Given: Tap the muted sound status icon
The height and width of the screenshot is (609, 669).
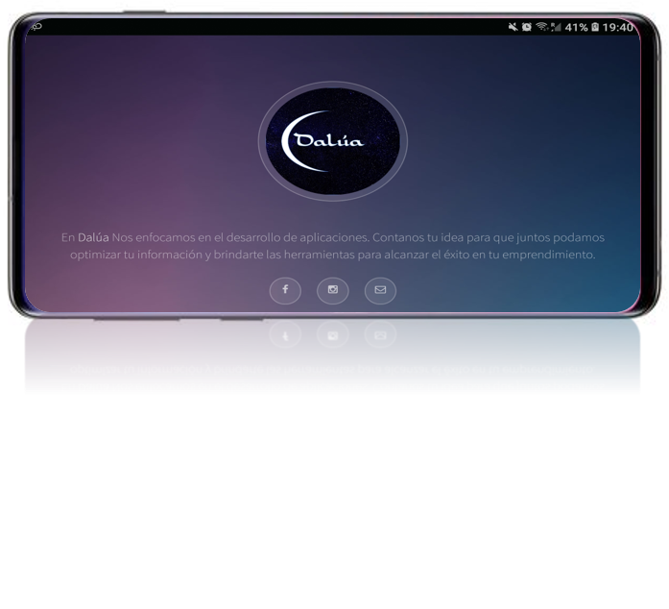Looking at the screenshot, I should (514, 27).
